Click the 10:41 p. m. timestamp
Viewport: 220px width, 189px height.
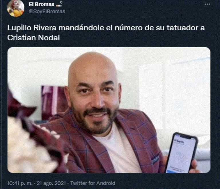(x=20, y=183)
